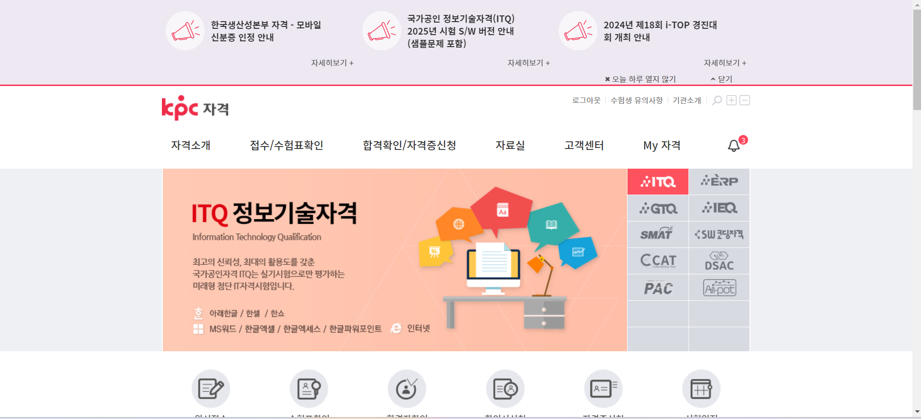The image size is (921, 419).
Task: Open the 국가공인 정보기술자격(ITQ) notice text
Action: point(461,31)
